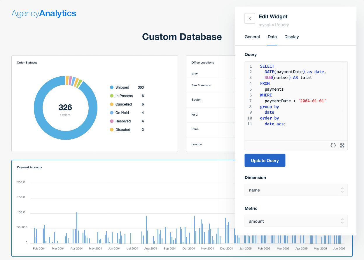The height and width of the screenshot is (260, 364).
Task: Click the curly-braces format icon below the query
Action: [x=333, y=145]
